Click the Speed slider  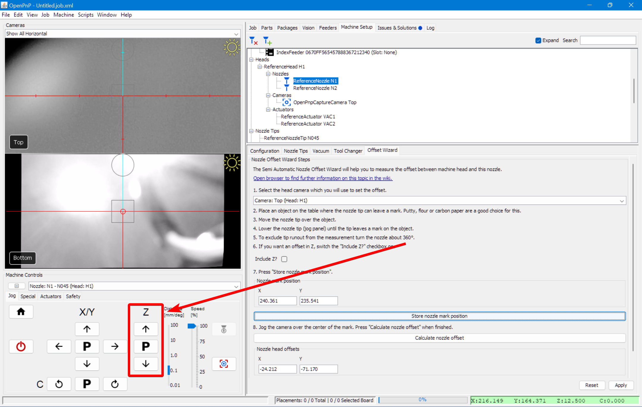click(192, 326)
